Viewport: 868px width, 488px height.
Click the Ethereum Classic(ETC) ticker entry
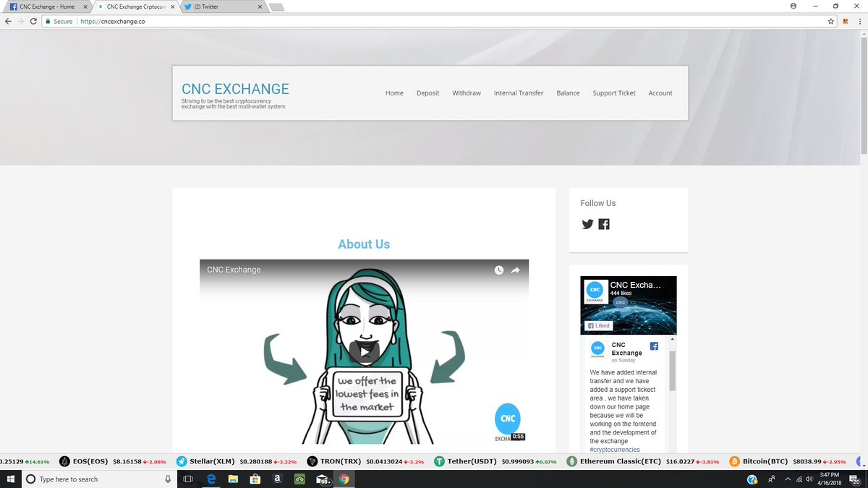(644, 461)
